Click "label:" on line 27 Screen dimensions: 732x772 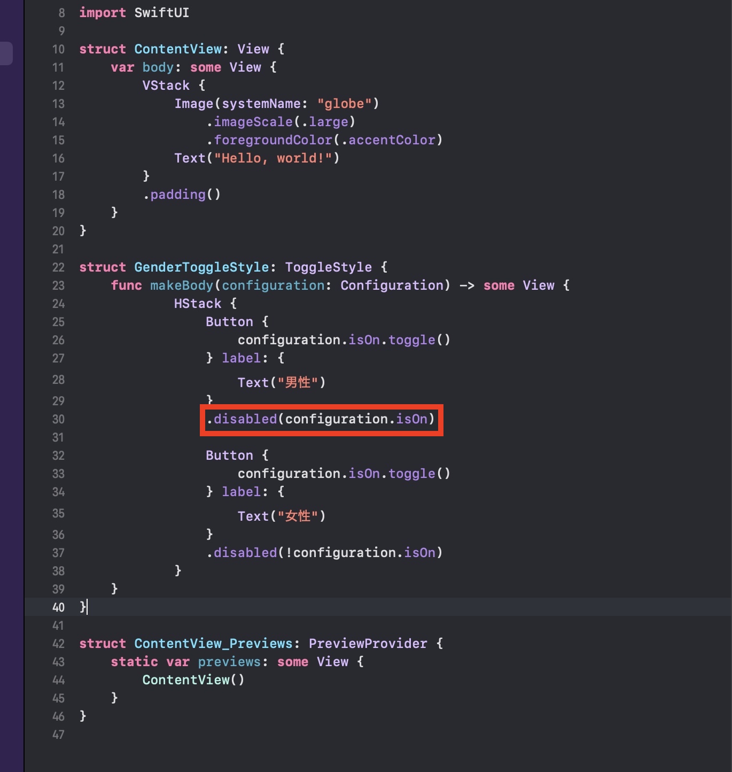[x=245, y=358]
